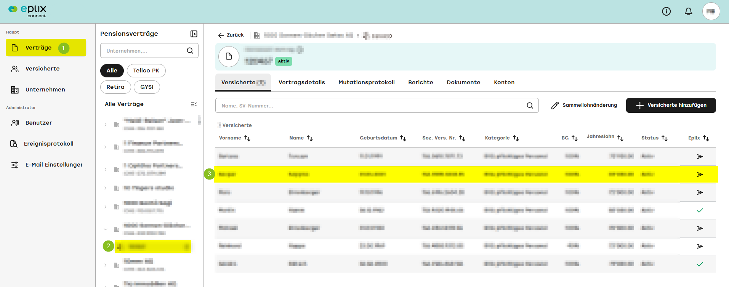Collapse the expanded company in contract tree
Image resolution: width=729 pixels, height=287 pixels.
click(106, 229)
